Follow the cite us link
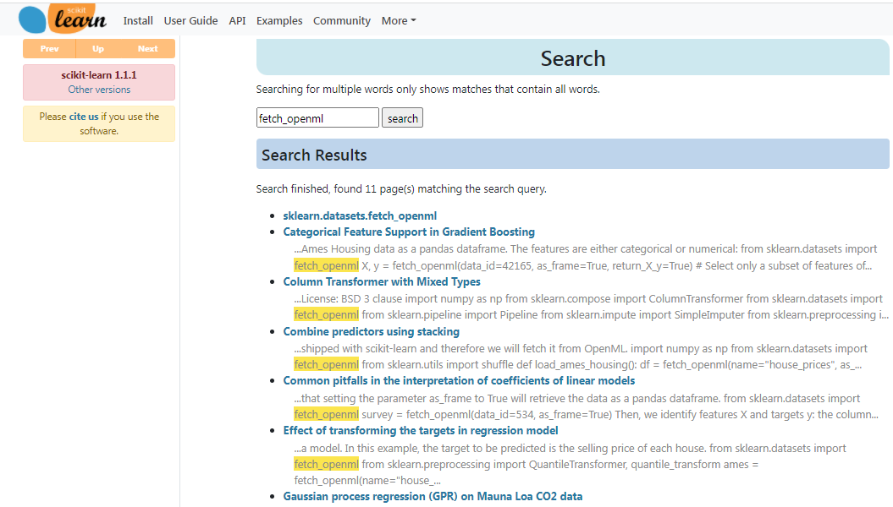The height and width of the screenshot is (507, 893). click(84, 117)
